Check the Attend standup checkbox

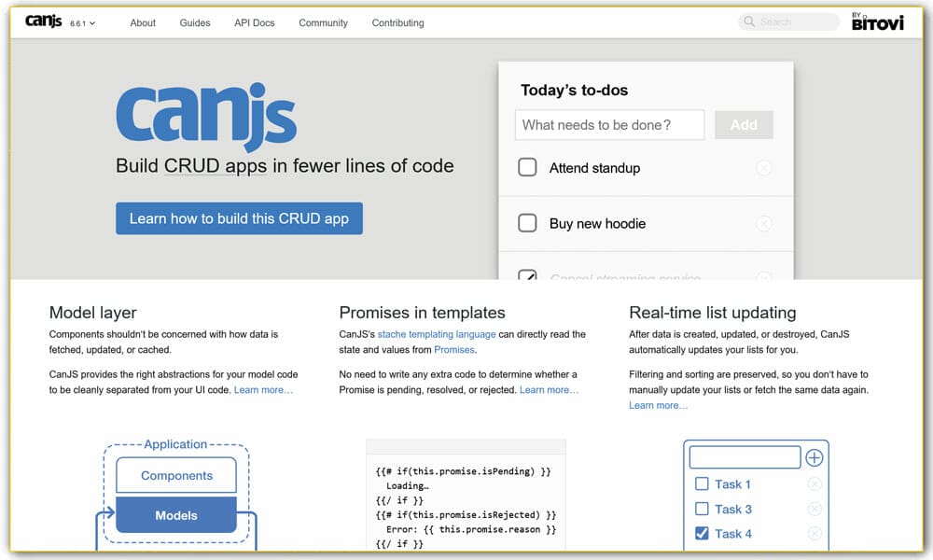click(527, 168)
